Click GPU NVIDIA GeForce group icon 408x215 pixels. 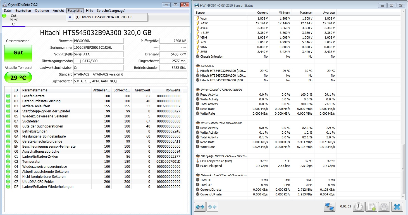click(198, 156)
